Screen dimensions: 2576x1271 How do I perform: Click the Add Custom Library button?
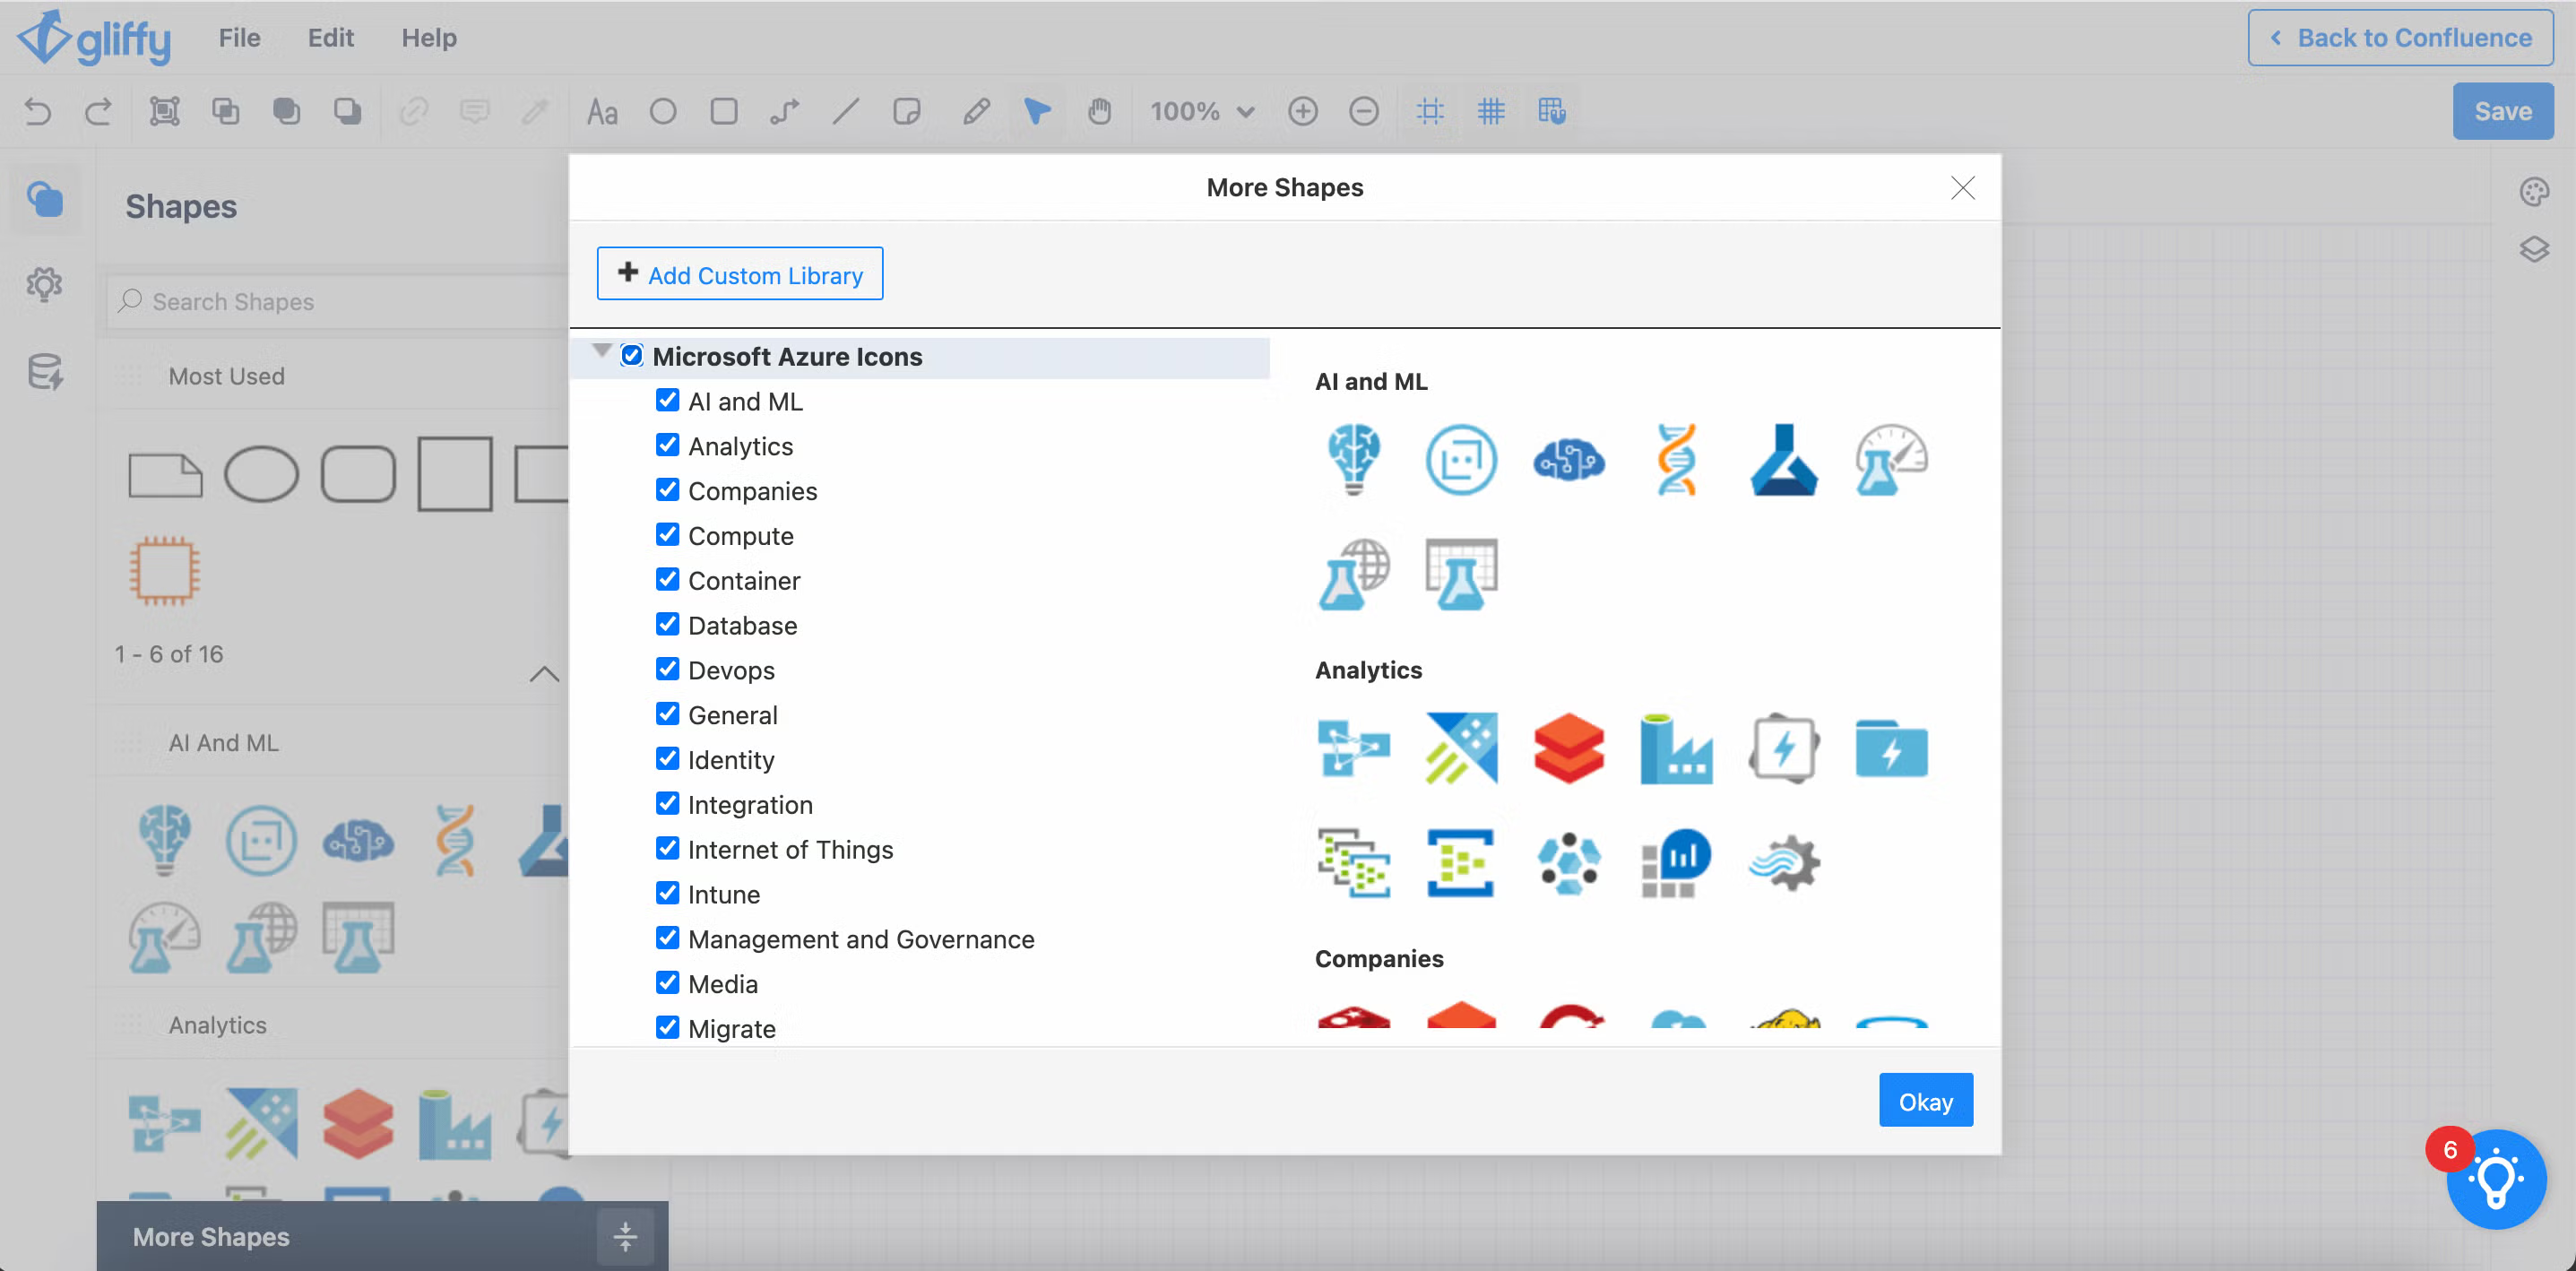point(740,274)
